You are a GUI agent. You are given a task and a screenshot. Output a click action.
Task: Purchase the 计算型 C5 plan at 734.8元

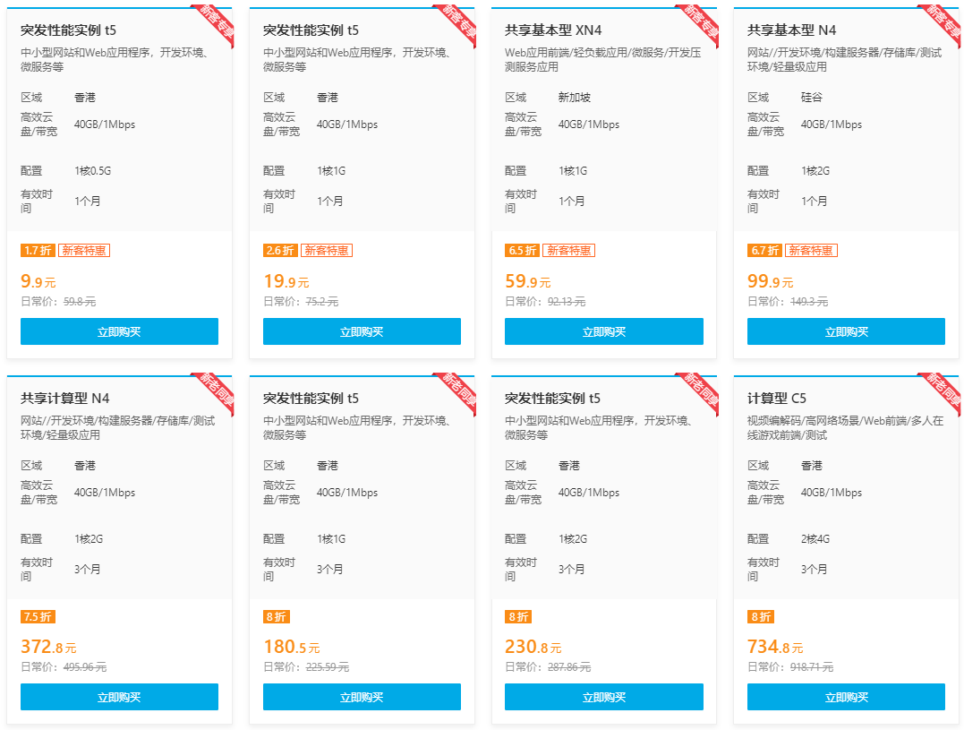point(846,697)
